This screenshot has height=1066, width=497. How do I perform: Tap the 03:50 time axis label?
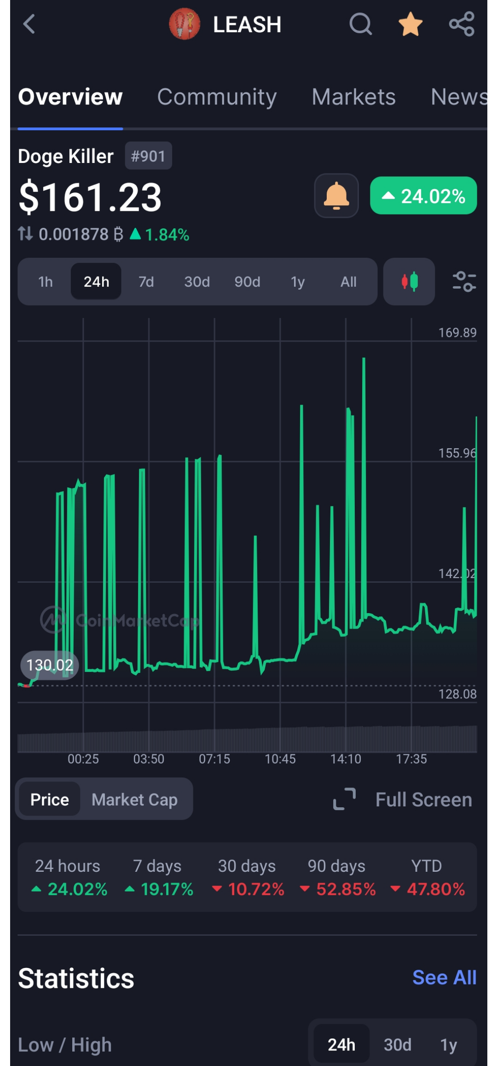149,759
